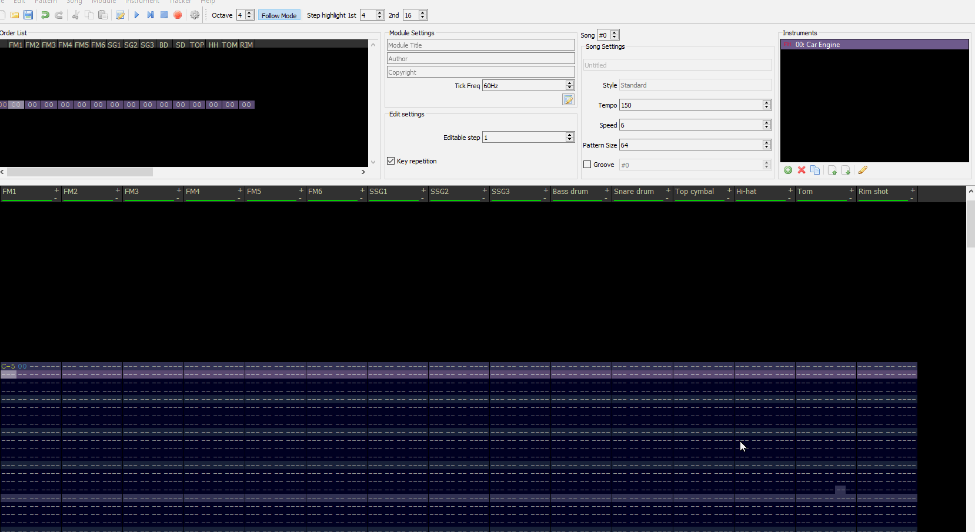Toggle Follow Mode off
The width and height of the screenshot is (975, 532).
[x=279, y=15]
